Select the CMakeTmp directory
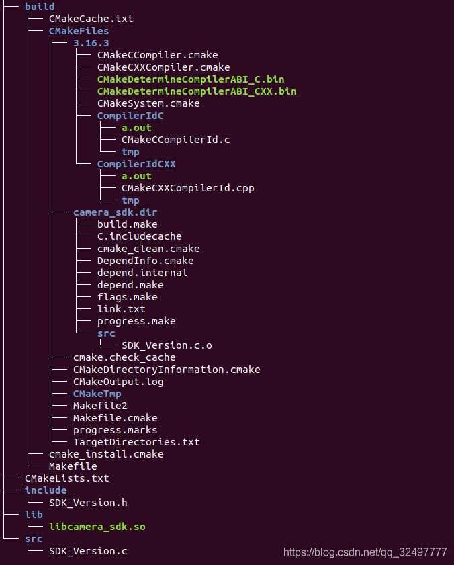Screen dimensions: 454x565 click(x=97, y=394)
